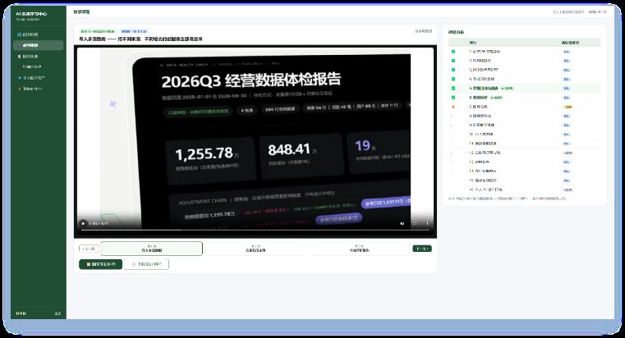This screenshot has height=338, width=625.
Task: Click the teal icon of the first sidebar item
Action: tap(19, 34)
